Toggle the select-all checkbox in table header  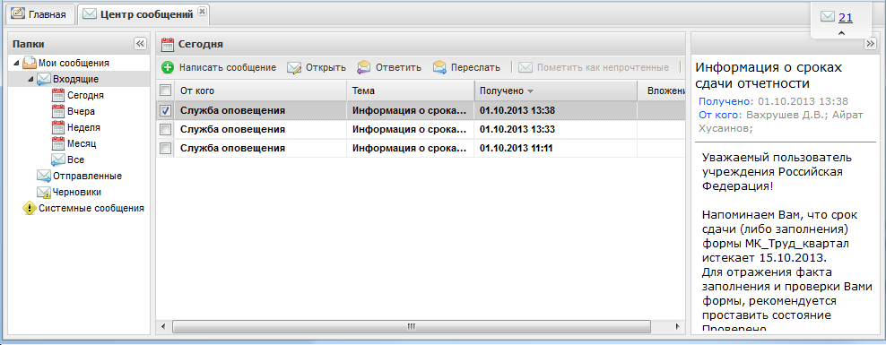(166, 91)
